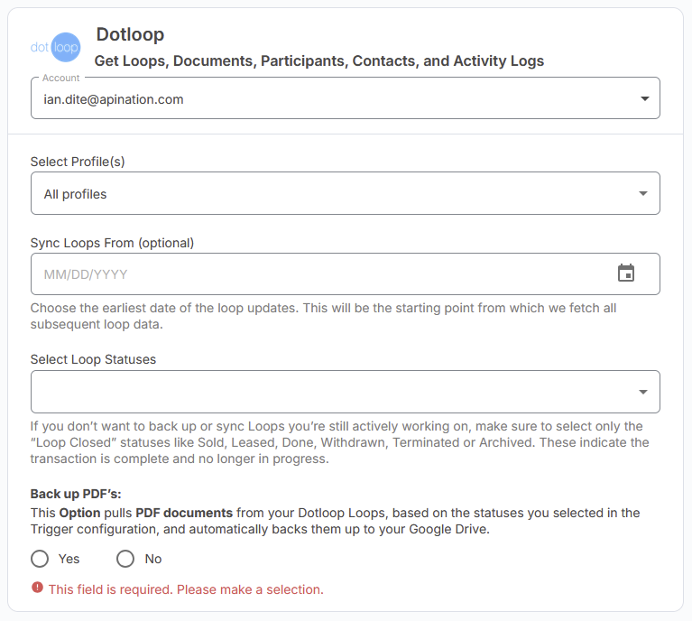Click inside the empty Loop Statuses field

pos(325,392)
